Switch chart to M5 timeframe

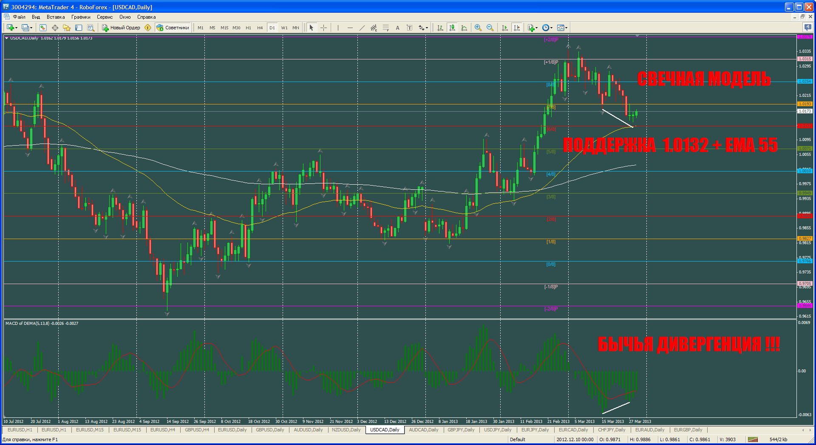click(x=212, y=28)
